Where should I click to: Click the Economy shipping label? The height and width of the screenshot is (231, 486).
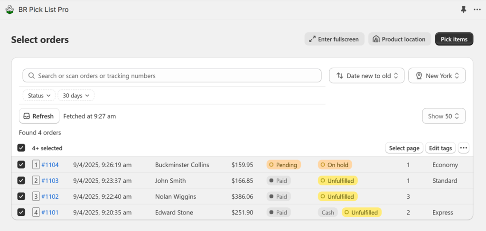coord(445,165)
